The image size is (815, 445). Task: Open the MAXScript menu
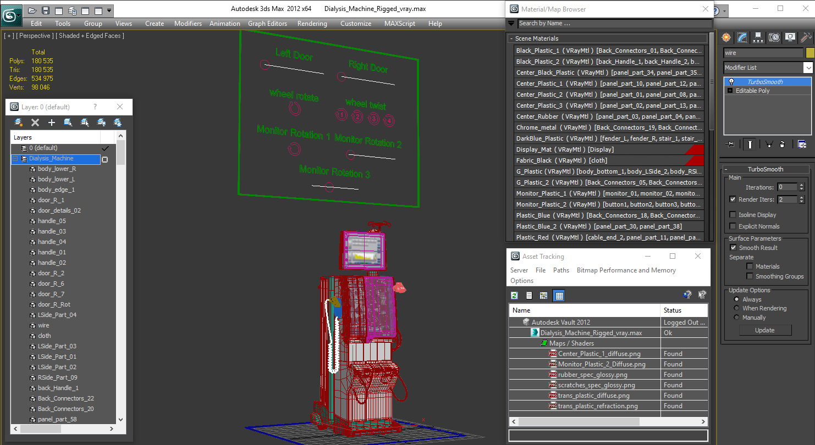click(400, 24)
